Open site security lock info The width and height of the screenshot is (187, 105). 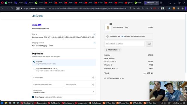(x=21, y=8)
